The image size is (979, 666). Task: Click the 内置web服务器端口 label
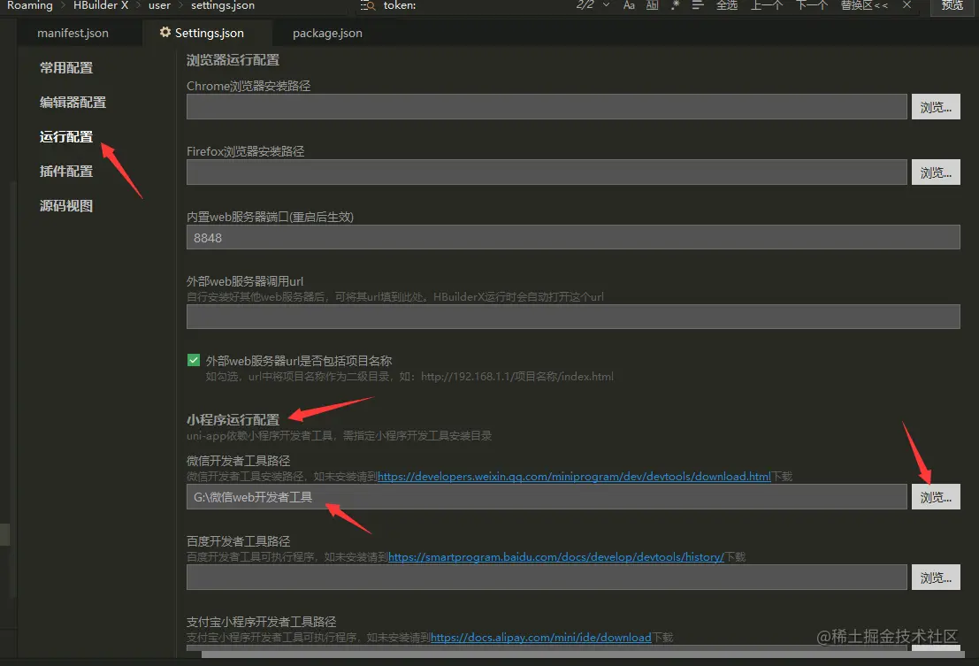(270, 217)
